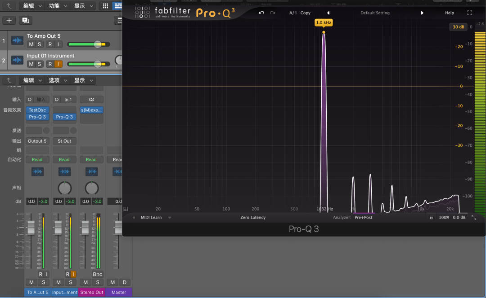This screenshot has width=486, height=298.
Task: Click the To Amp Out 5 track waveform icon
Action: (x=18, y=40)
